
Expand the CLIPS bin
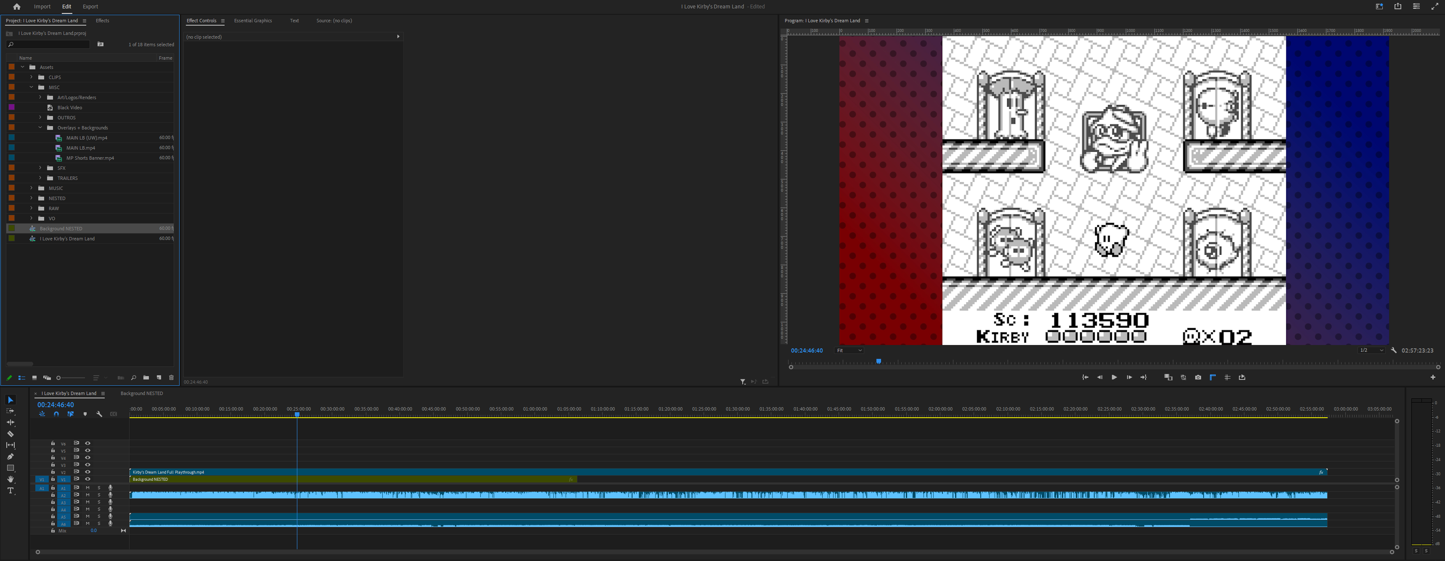[x=32, y=77]
